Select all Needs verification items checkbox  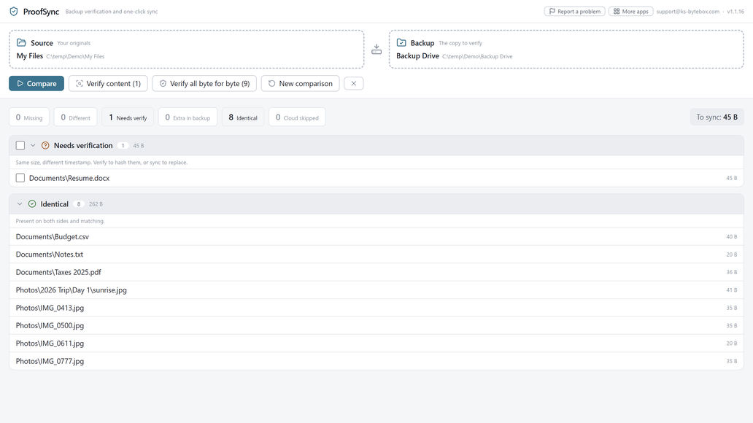coord(20,145)
